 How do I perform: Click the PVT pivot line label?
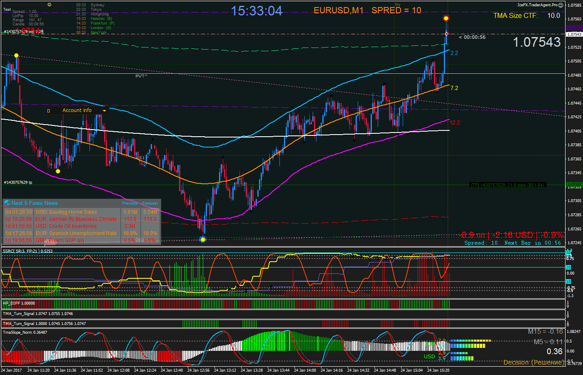click(141, 76)
